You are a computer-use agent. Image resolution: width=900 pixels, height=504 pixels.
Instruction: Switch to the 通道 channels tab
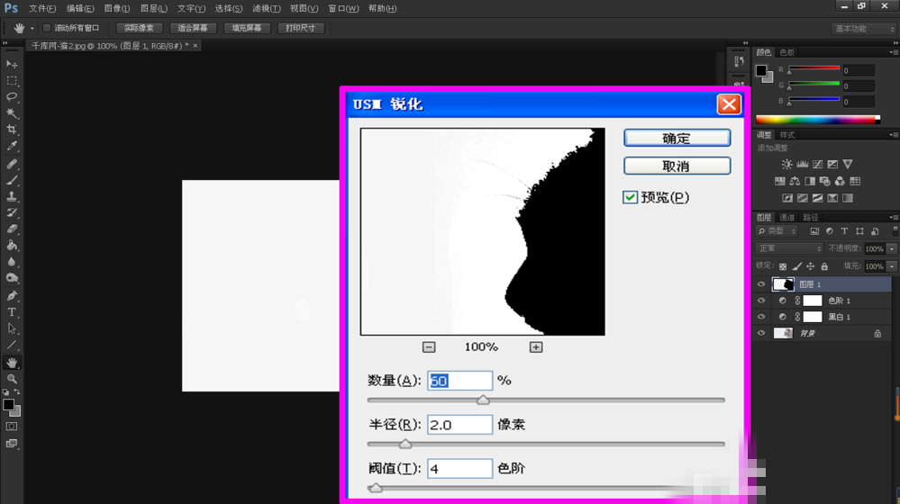coord(787,217)
